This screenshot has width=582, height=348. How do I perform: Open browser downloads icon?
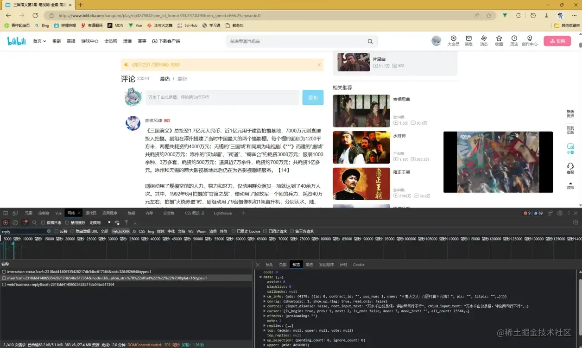pyautogui.click(x=546, y=15)
